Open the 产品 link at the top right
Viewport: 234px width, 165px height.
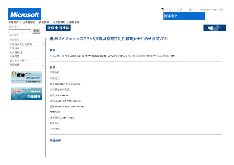(168, 10)
